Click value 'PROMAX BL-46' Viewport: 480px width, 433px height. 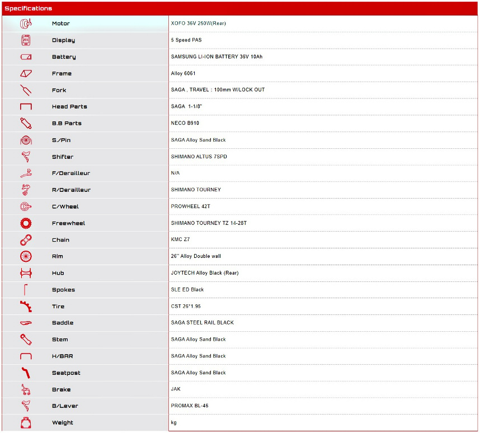(190, 406)
